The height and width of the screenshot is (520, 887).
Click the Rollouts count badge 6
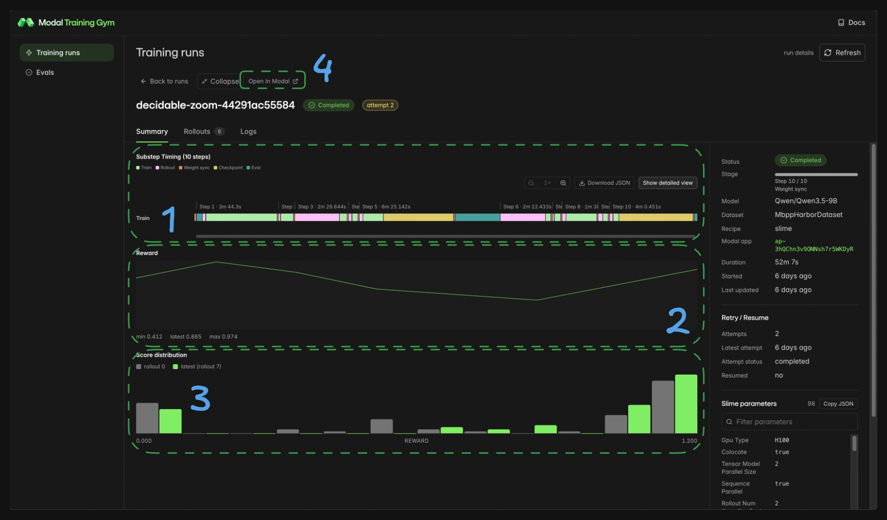pos(219,132)
